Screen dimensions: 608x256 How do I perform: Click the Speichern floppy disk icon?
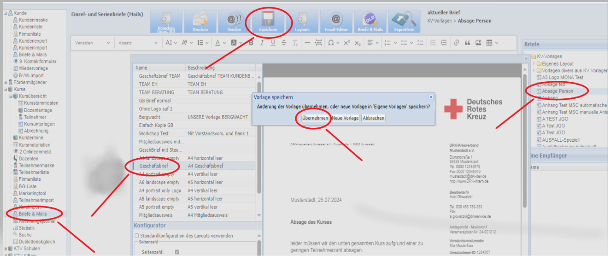[268, 21]
